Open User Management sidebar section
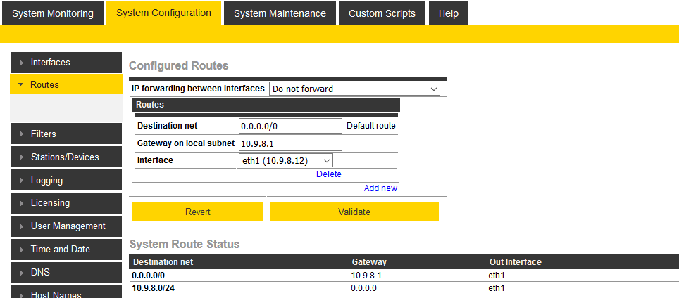The height and width of the screenshot is (298, 679). (66, 226)
